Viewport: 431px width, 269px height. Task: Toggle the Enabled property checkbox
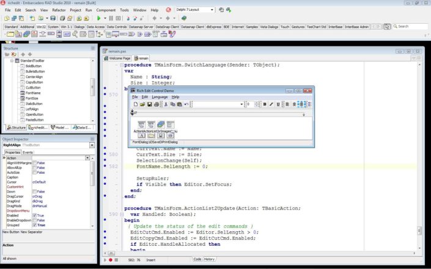tap(33, 215)
